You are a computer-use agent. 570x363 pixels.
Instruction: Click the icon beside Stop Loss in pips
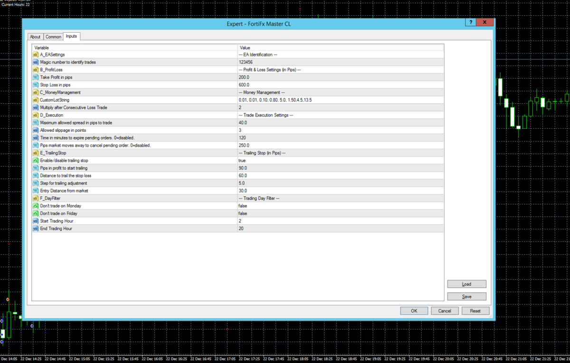pos(36,85)
